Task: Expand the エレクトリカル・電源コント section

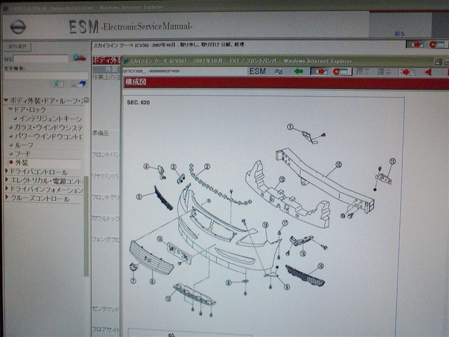Action: [7, 180]
